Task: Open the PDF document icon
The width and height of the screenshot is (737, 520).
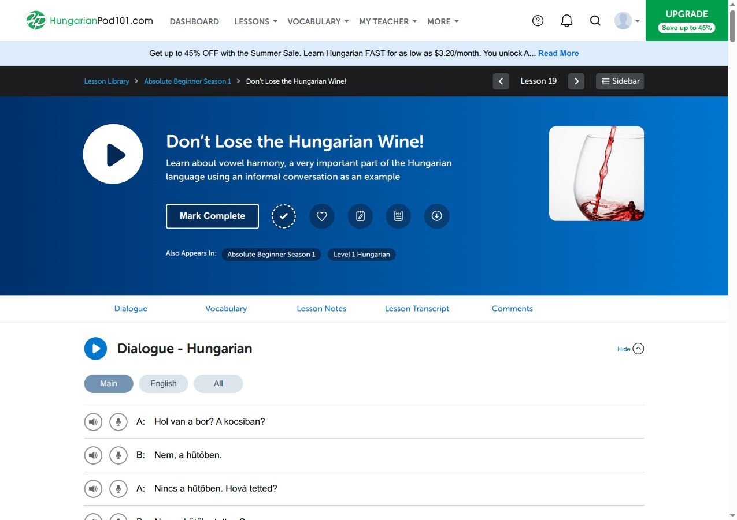Action: click(x=398, y=216)
